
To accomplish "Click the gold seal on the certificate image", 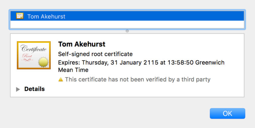I will point(43,62).
